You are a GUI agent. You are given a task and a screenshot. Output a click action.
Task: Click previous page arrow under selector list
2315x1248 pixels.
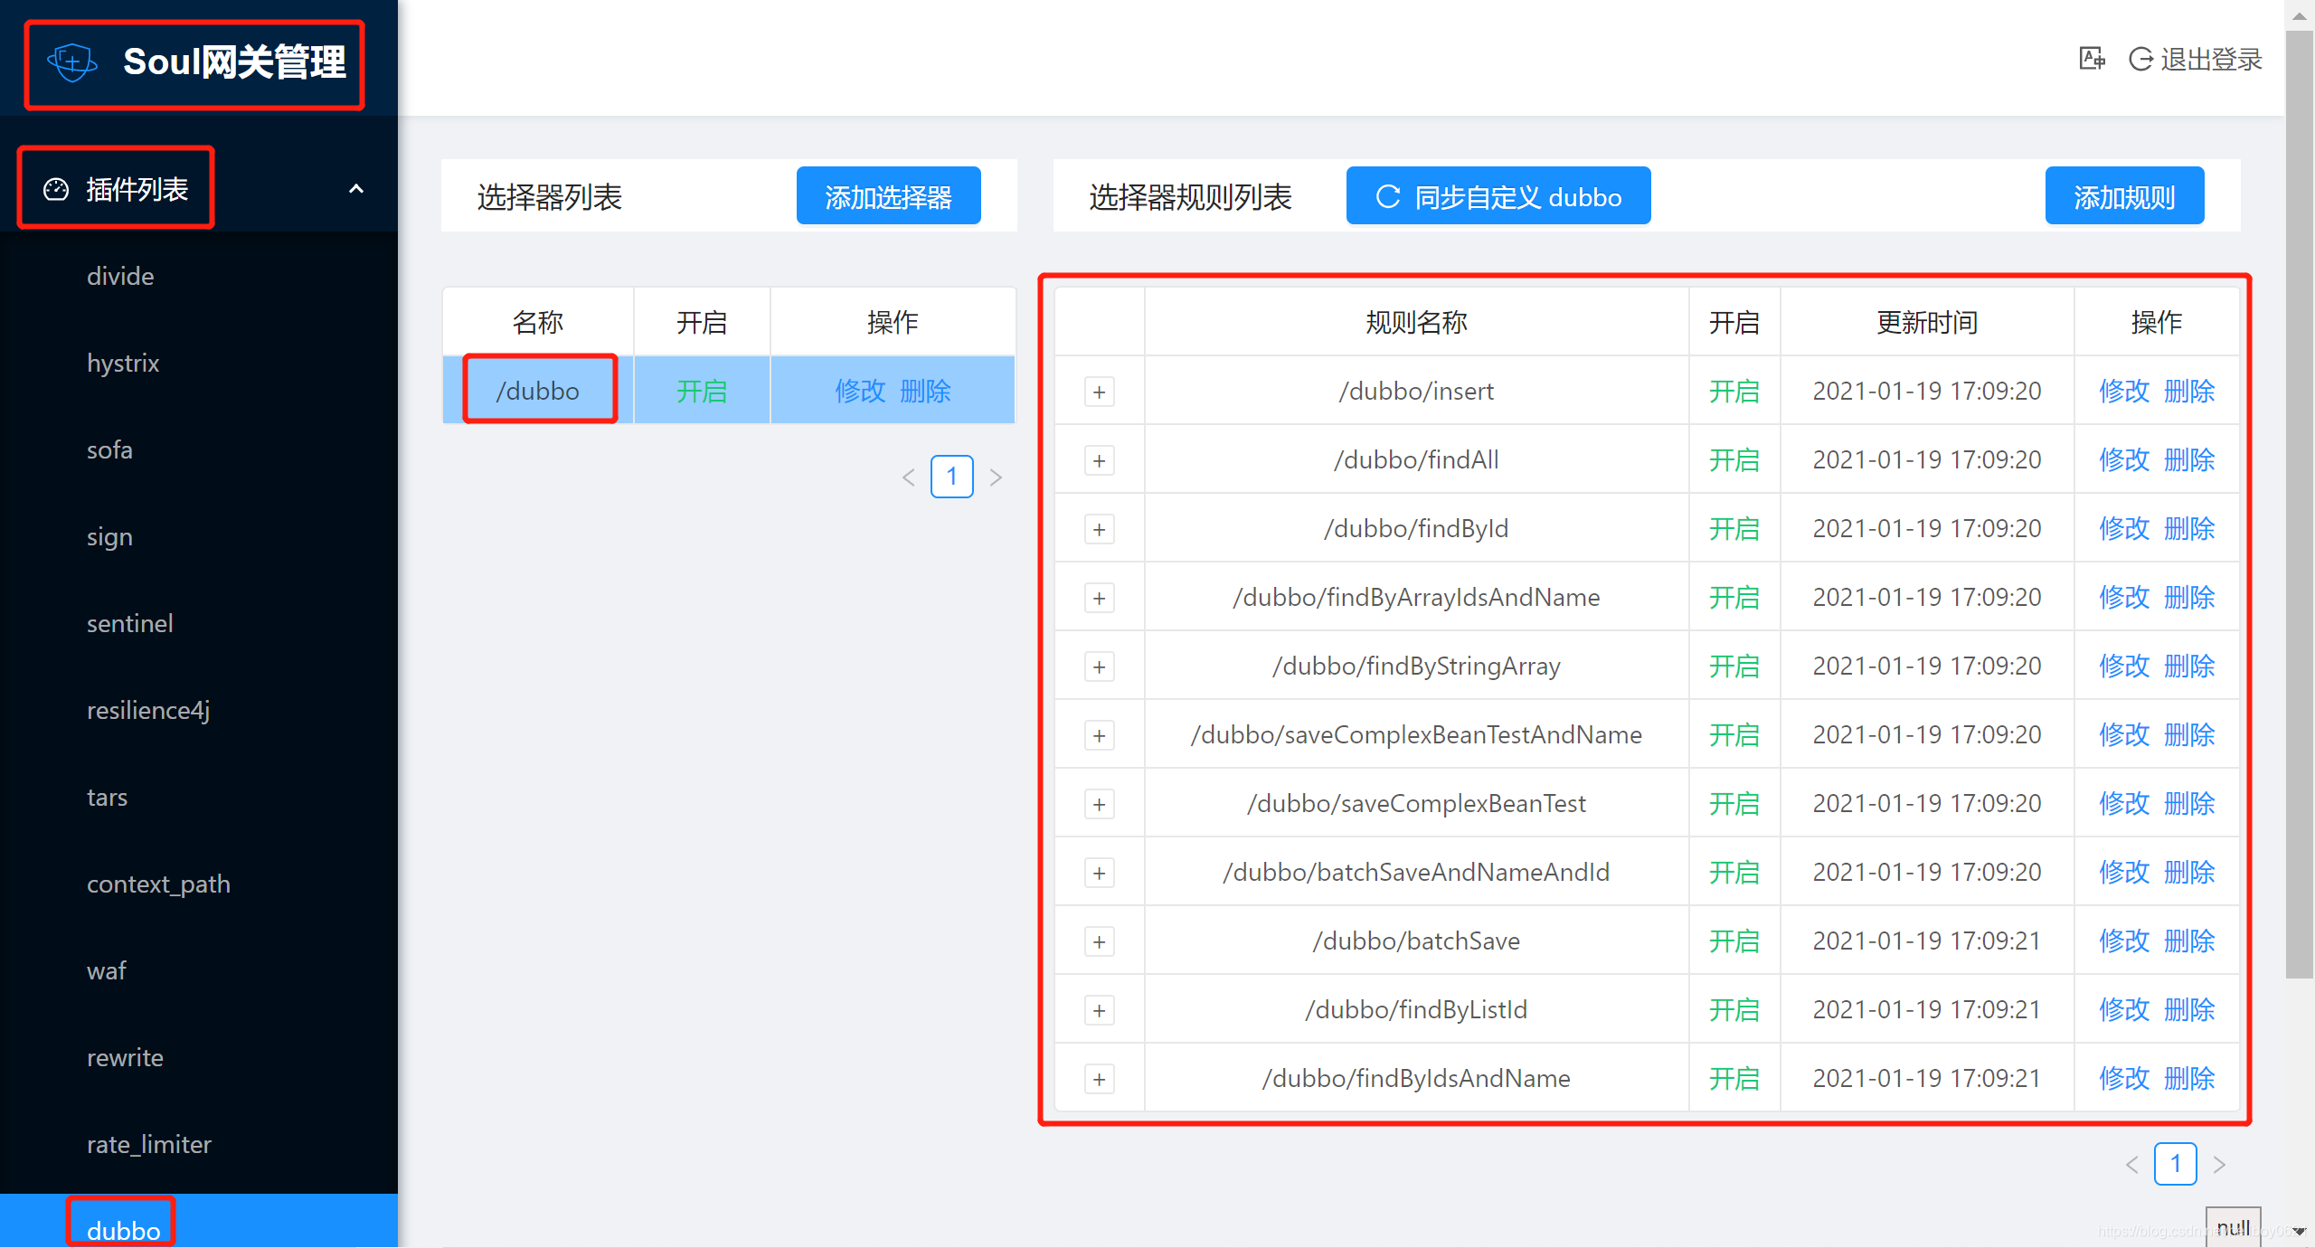[909, 477]
